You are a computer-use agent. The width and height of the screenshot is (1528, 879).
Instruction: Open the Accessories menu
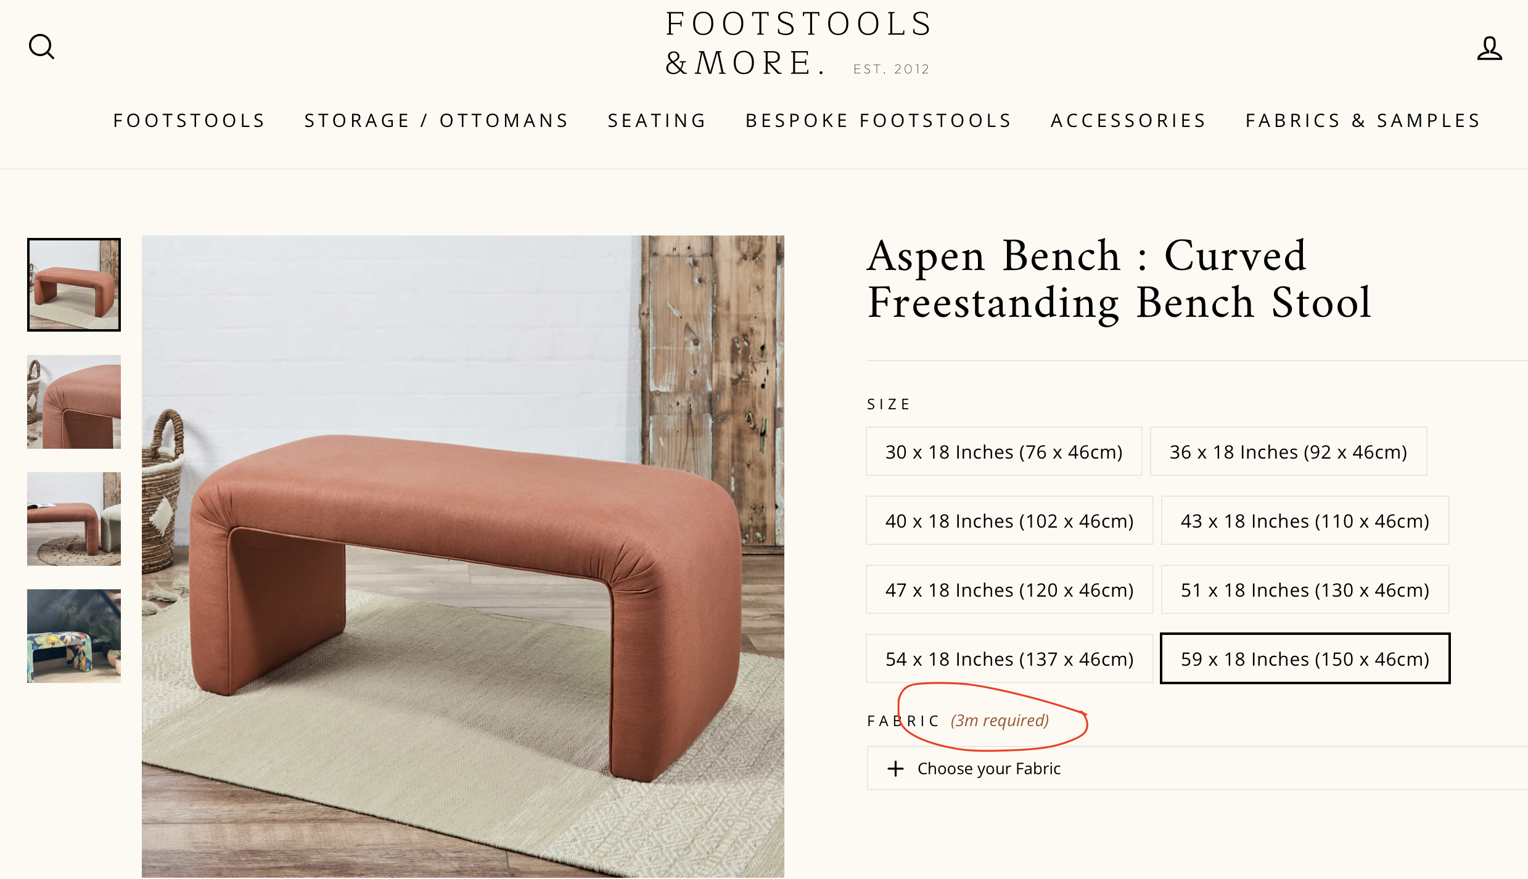click(1128, 120)
